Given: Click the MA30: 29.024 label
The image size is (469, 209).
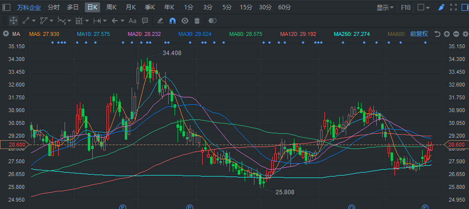Looking at the screenshot, I should click(195, 34).
